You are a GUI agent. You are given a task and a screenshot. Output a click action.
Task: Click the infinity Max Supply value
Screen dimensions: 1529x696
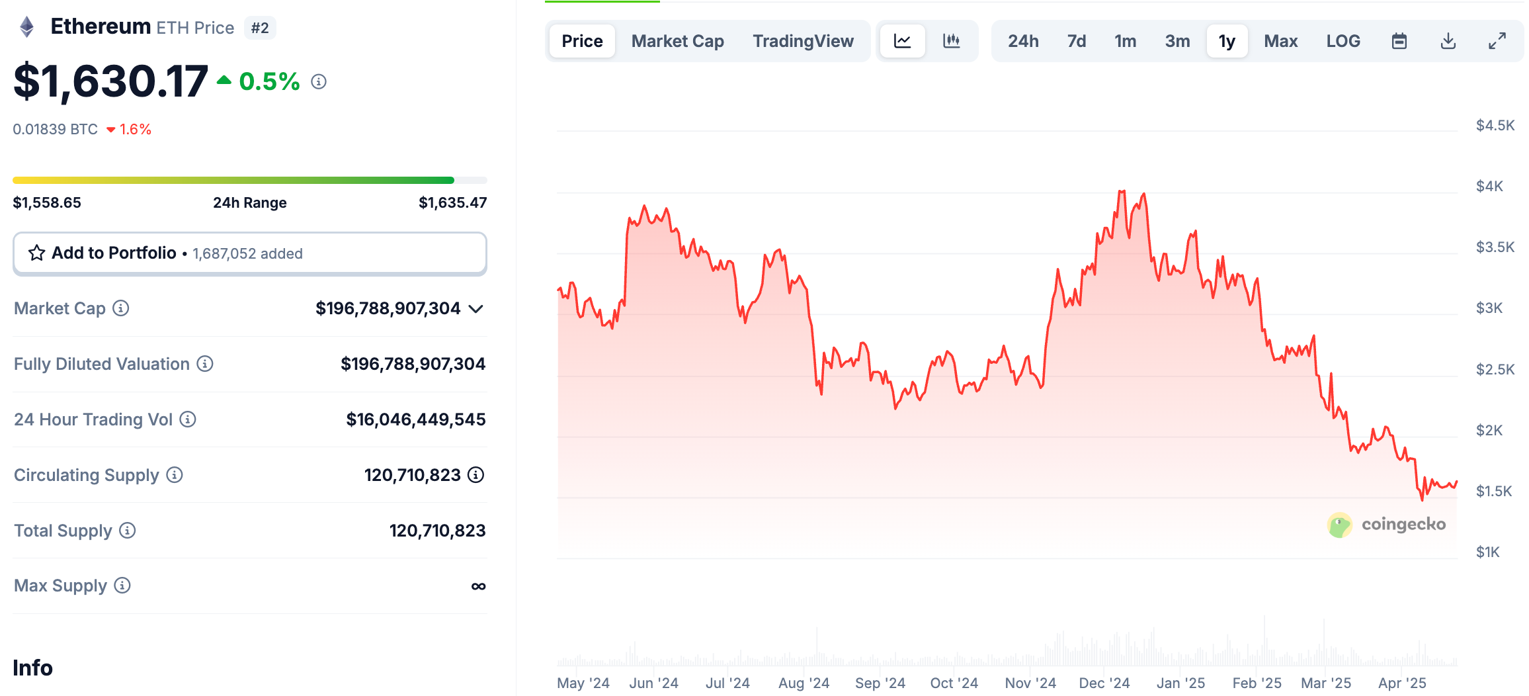tap(478, 586)
